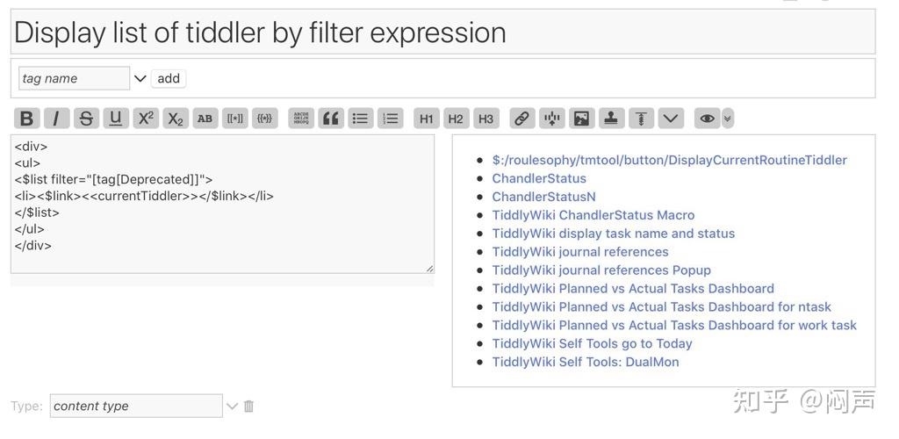The height and width of the screenshot is (439, 899).
Task: Click the stamp snippet icon
Action: 611,119
